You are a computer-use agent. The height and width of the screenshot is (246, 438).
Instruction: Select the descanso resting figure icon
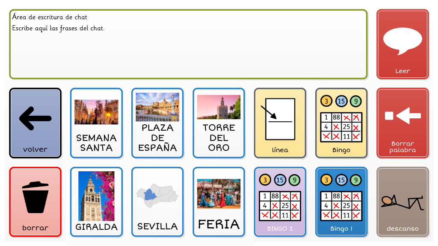[402, 202]
